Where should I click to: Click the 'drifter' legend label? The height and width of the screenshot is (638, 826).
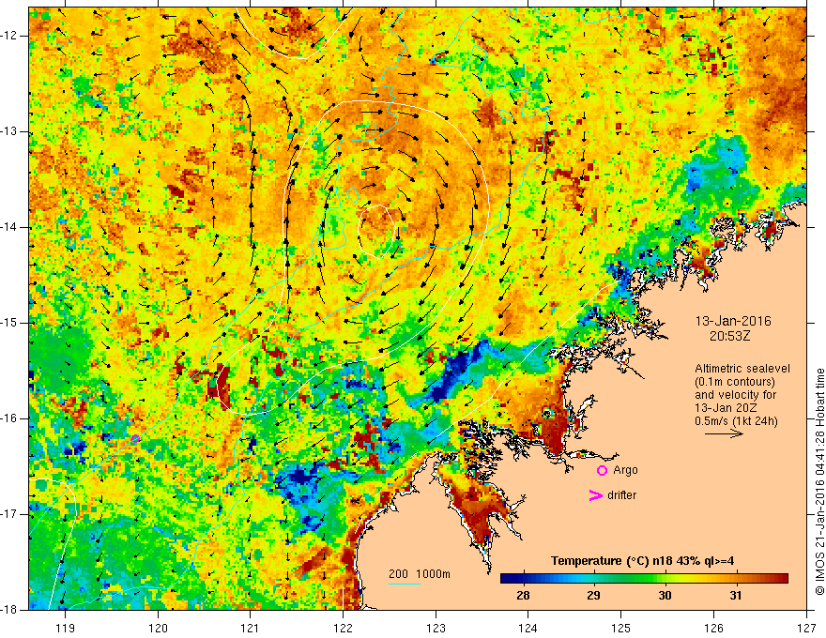pos(621,494)
